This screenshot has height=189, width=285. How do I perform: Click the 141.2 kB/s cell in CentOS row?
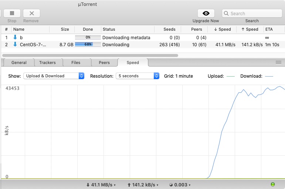click(x=252, y=45)
